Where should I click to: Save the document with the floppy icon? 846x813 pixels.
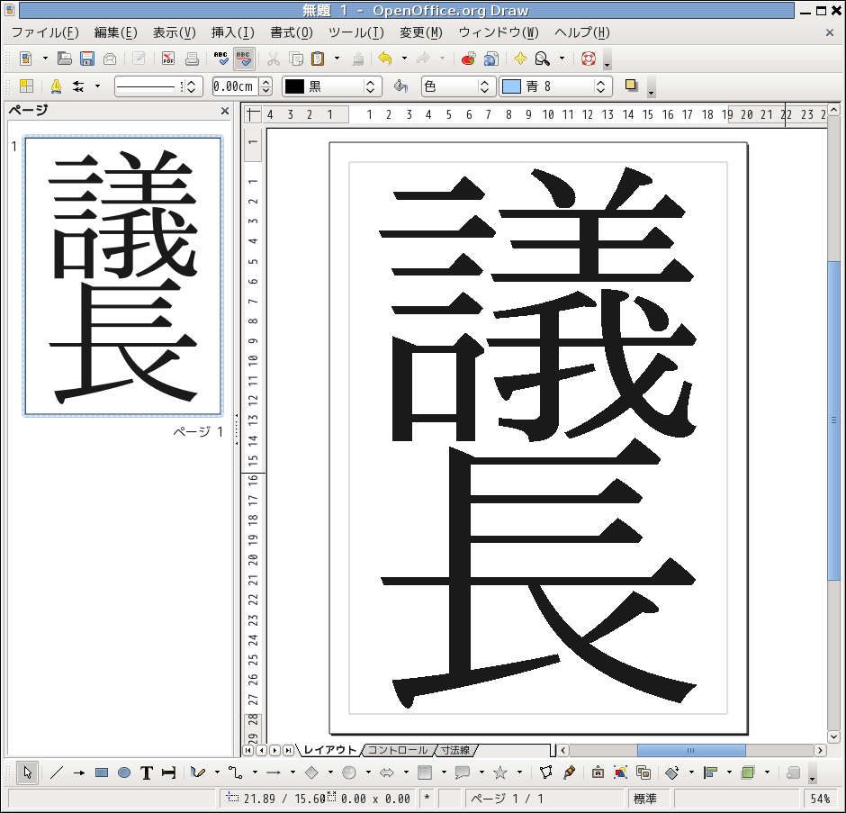(87, 59)
